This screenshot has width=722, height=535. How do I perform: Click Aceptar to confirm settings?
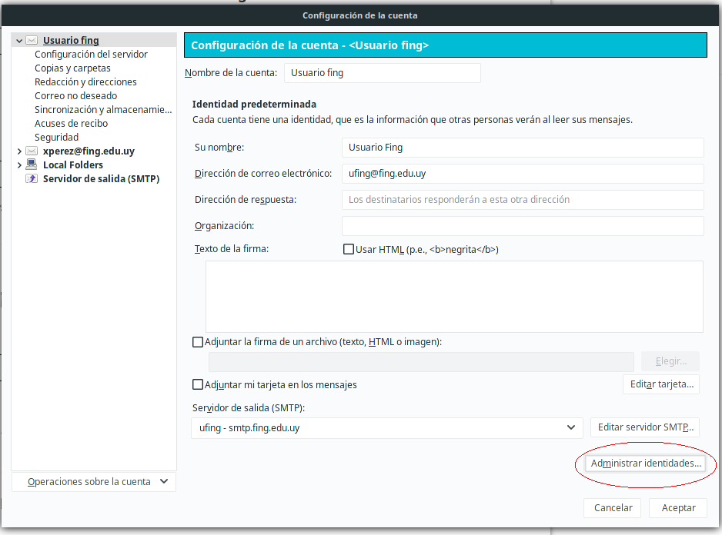(x=678, y=507)
